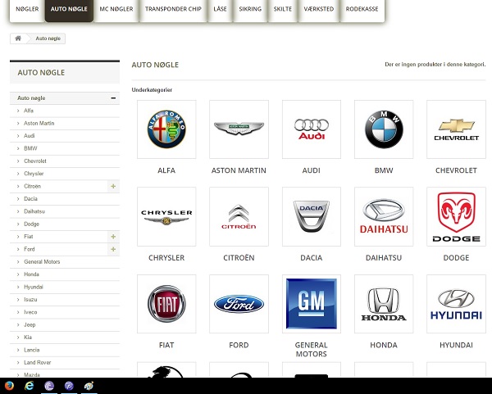Click the Dacia shield logo

312,216
